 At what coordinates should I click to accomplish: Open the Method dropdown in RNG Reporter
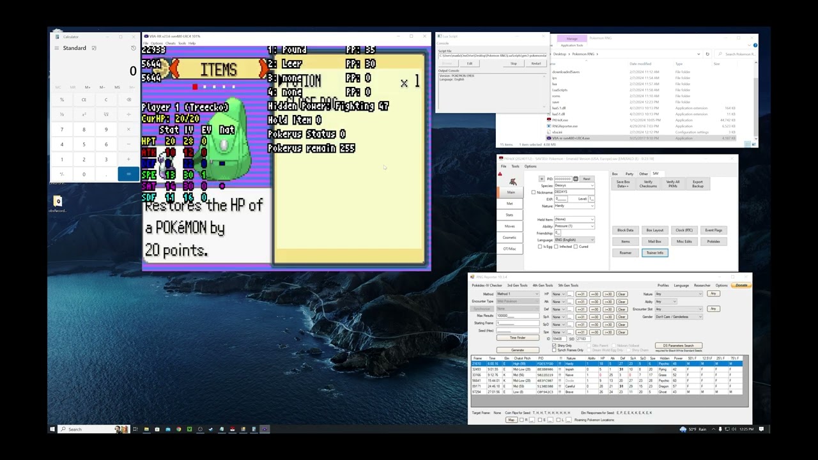tap(517, 294)
